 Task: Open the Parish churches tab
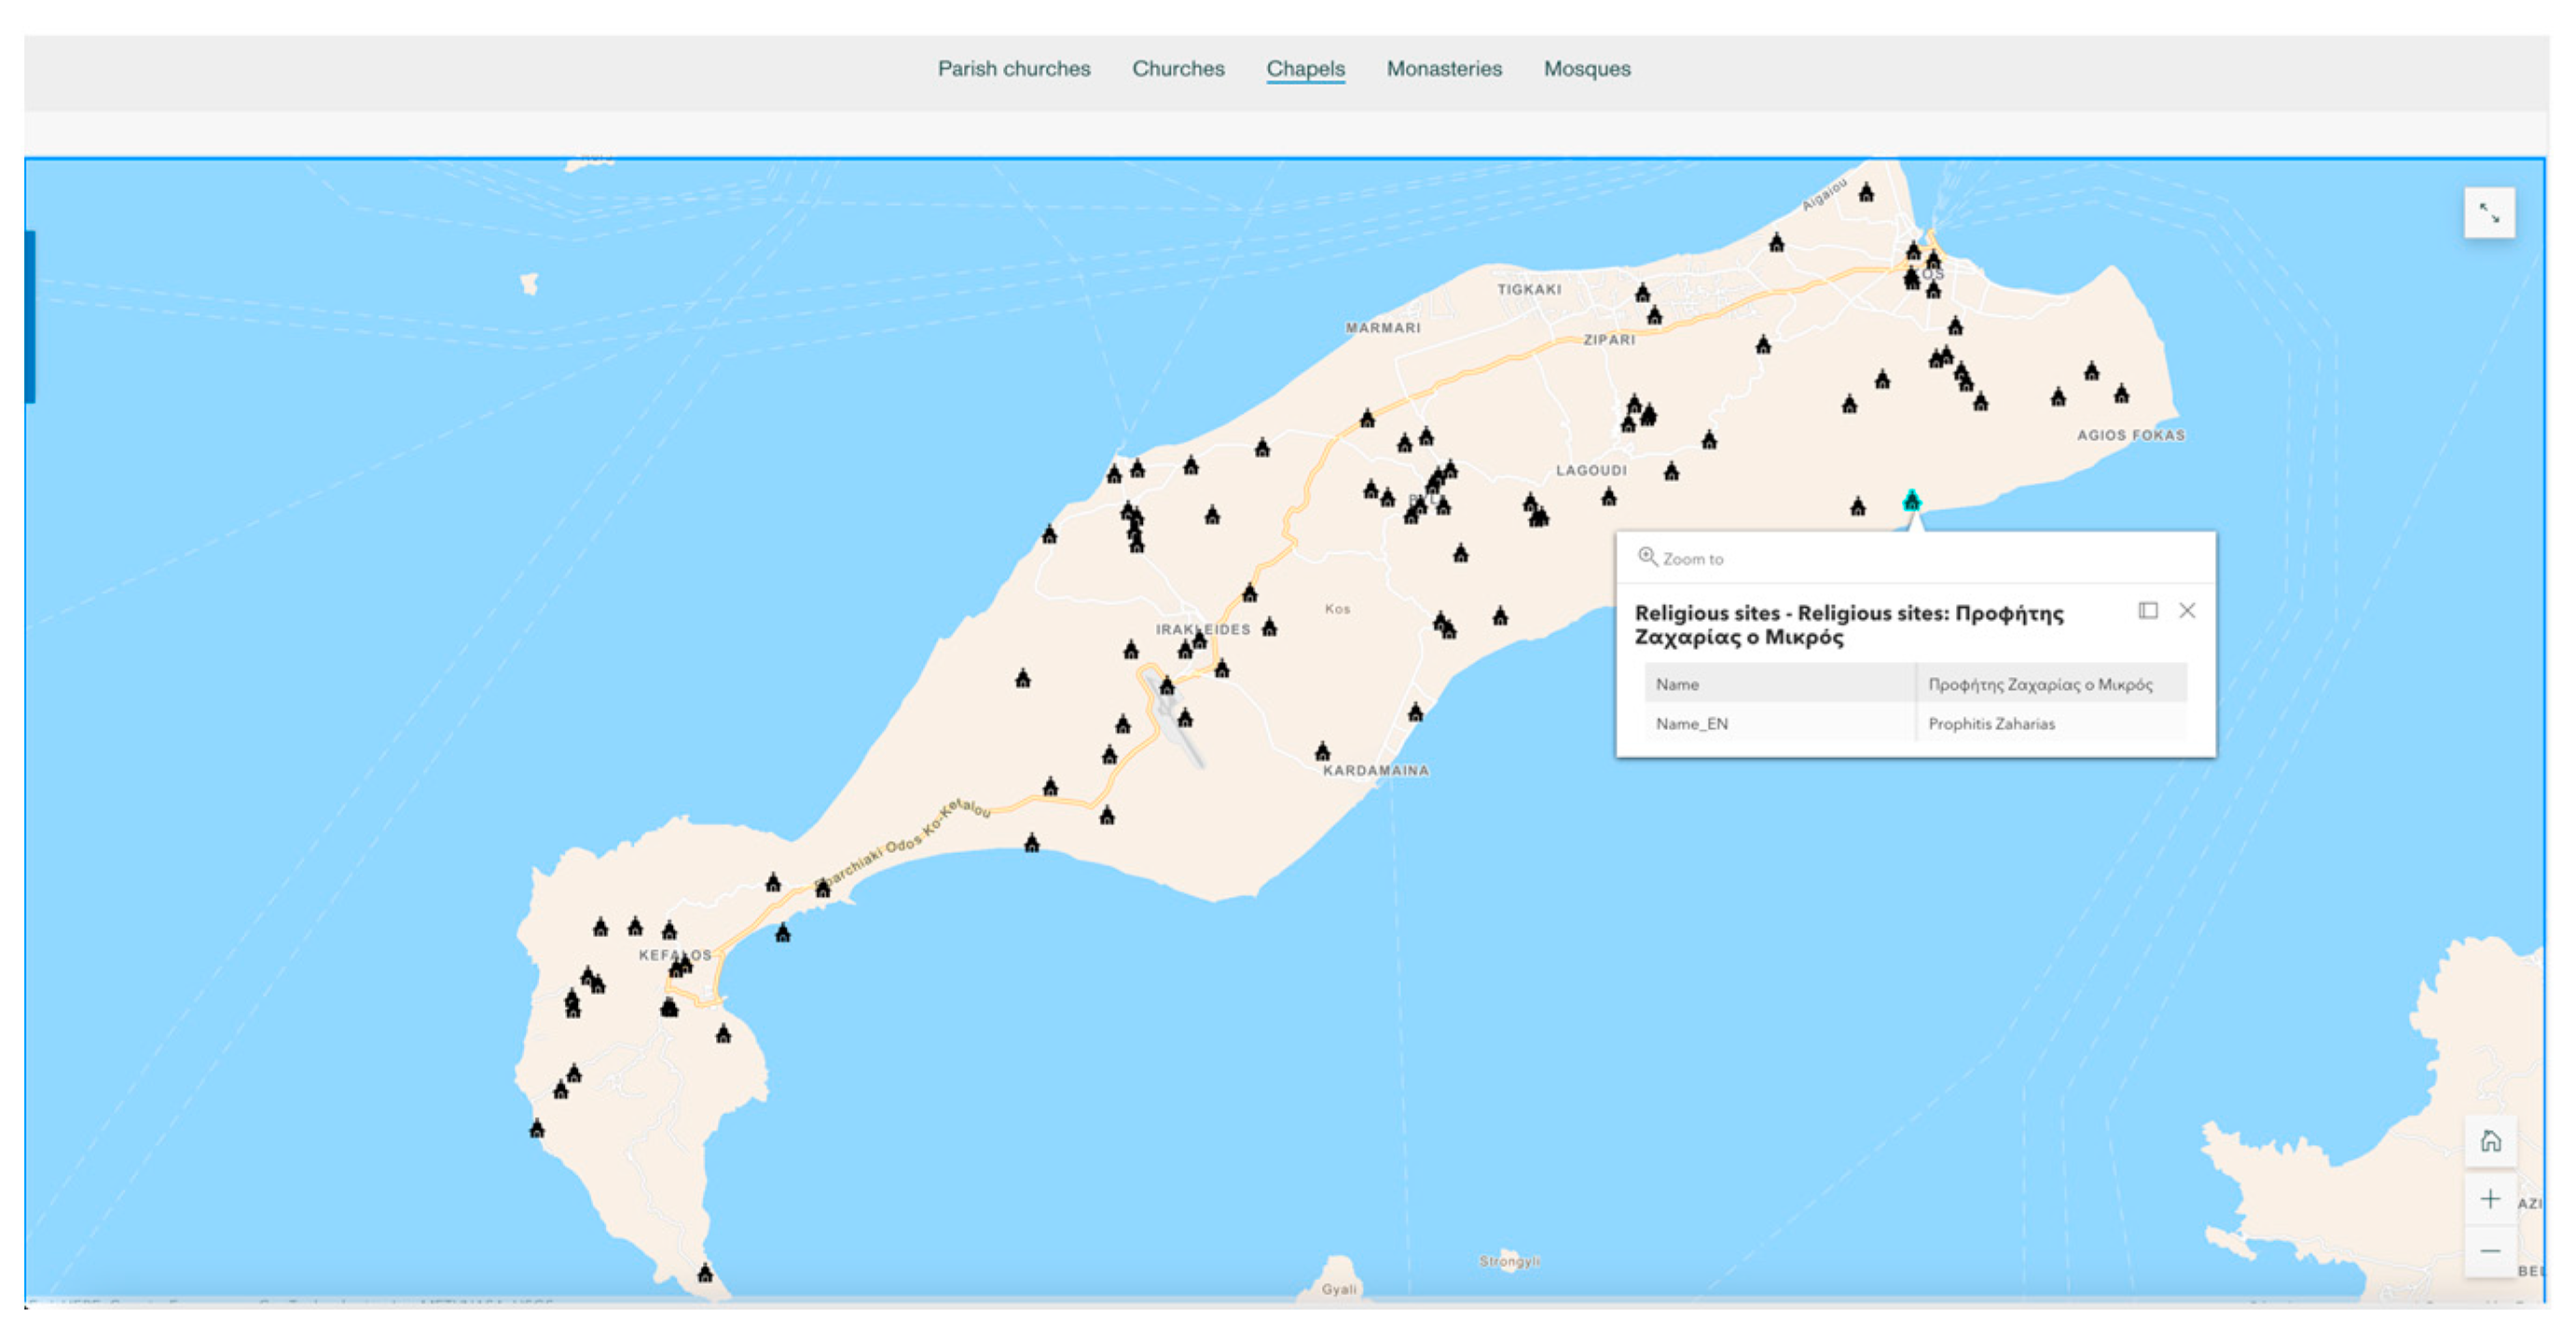[1013, 69]
